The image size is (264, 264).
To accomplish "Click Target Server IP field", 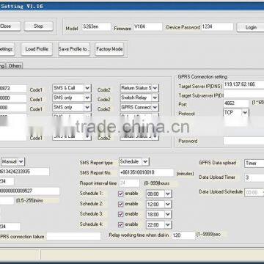I will [x=243, y=84].
